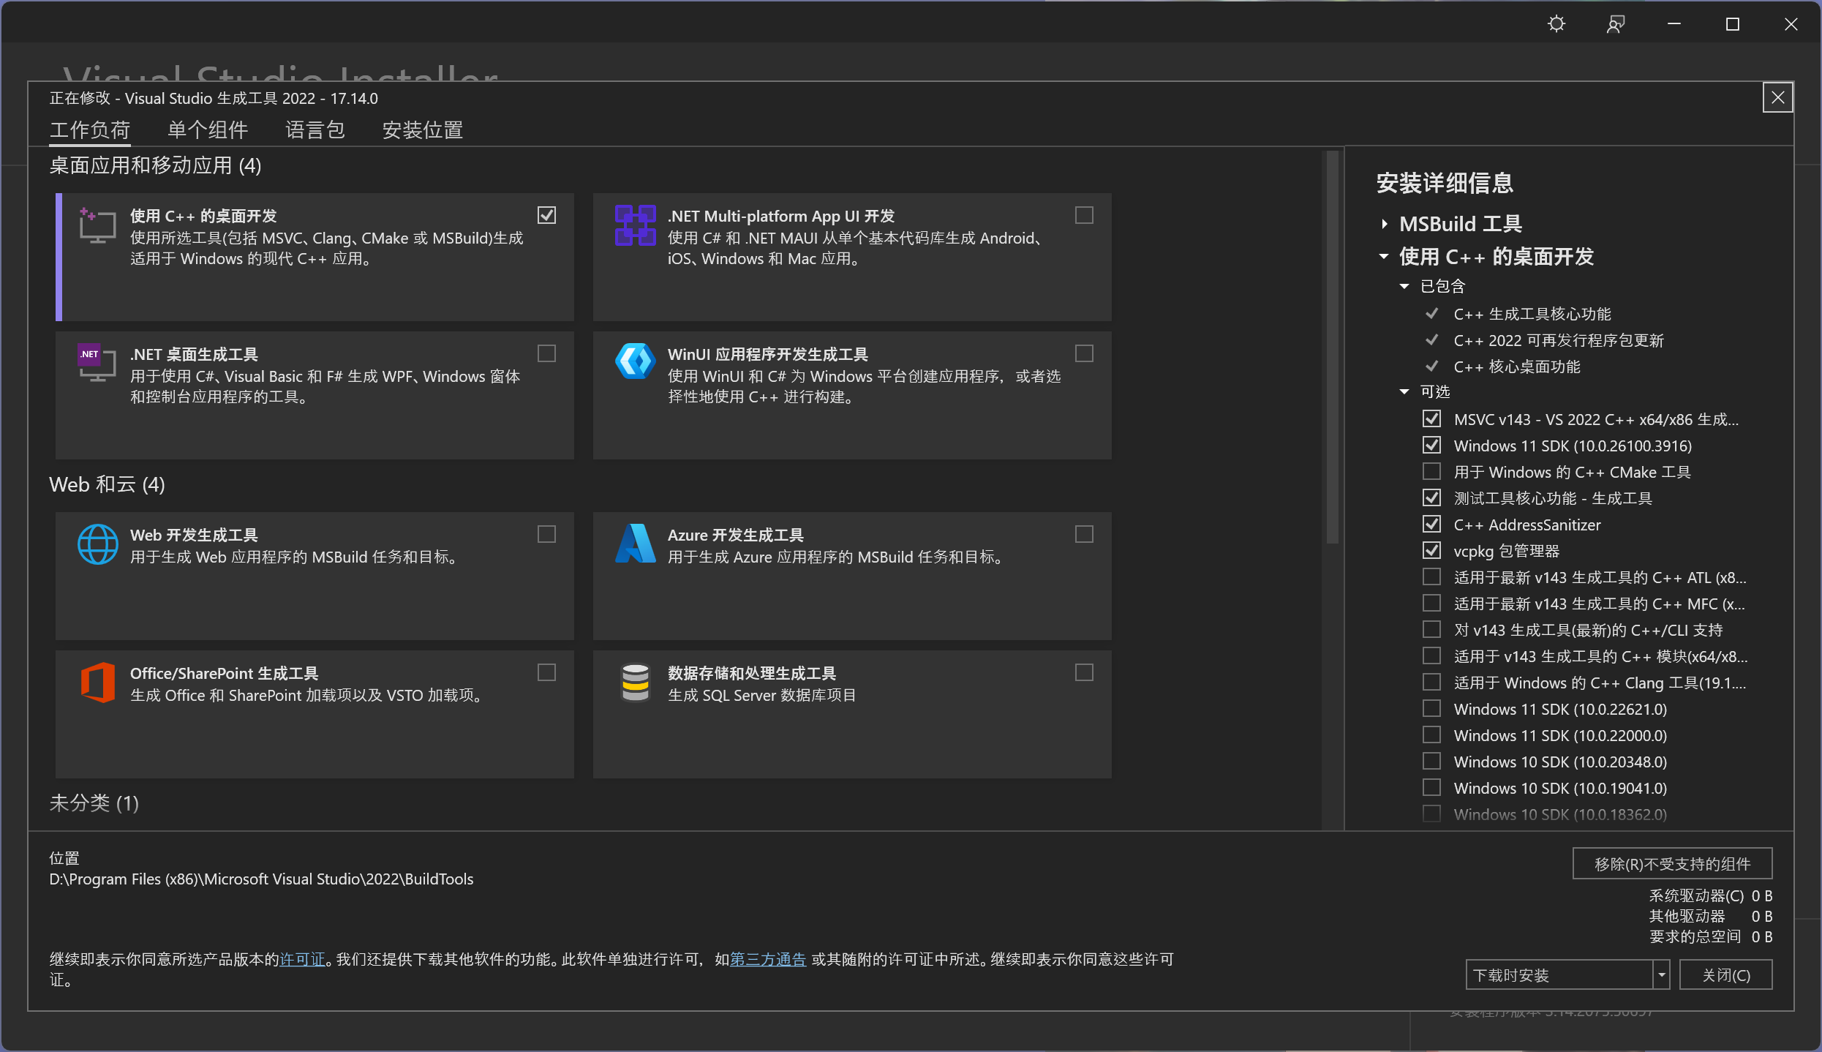Collapse the 已包含 list
This screenshot has width=1822, height=1052.
(x=1404, y=285)
